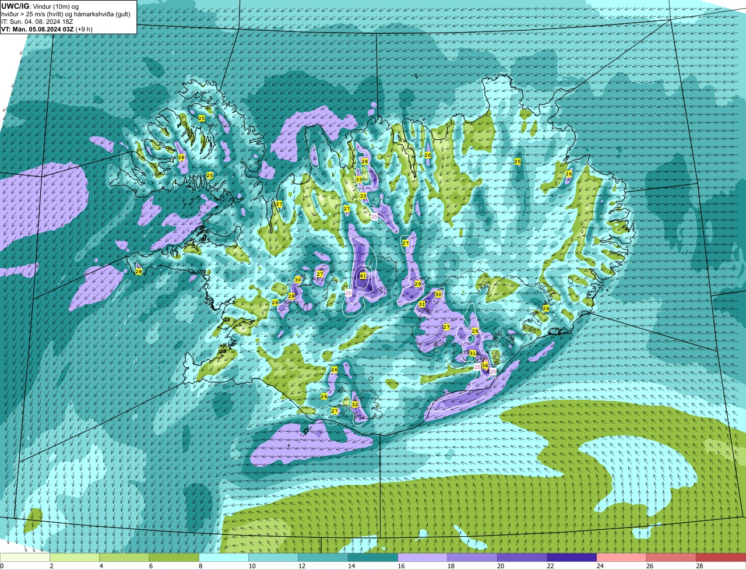Click the 6–8 m/s olive green legend swatch

[x=174, y=558]
